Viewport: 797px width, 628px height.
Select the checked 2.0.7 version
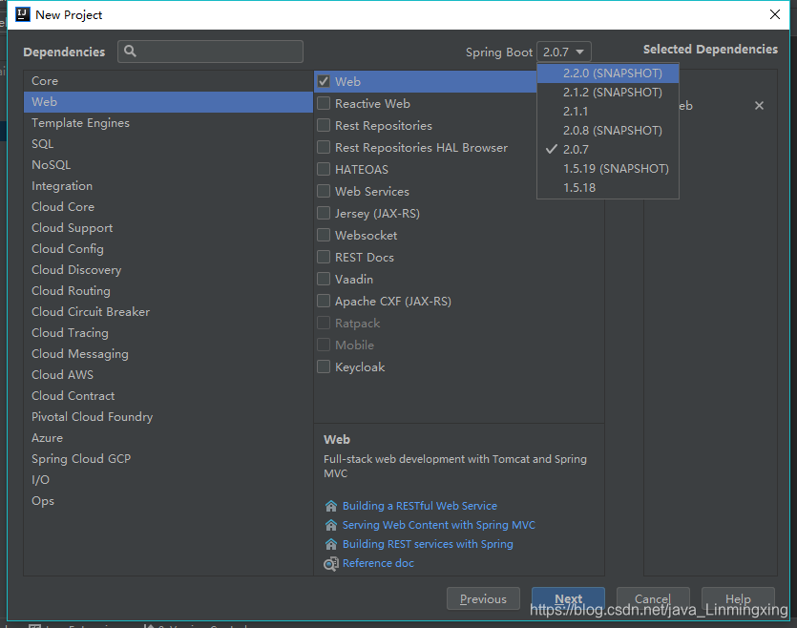(608, 150)
